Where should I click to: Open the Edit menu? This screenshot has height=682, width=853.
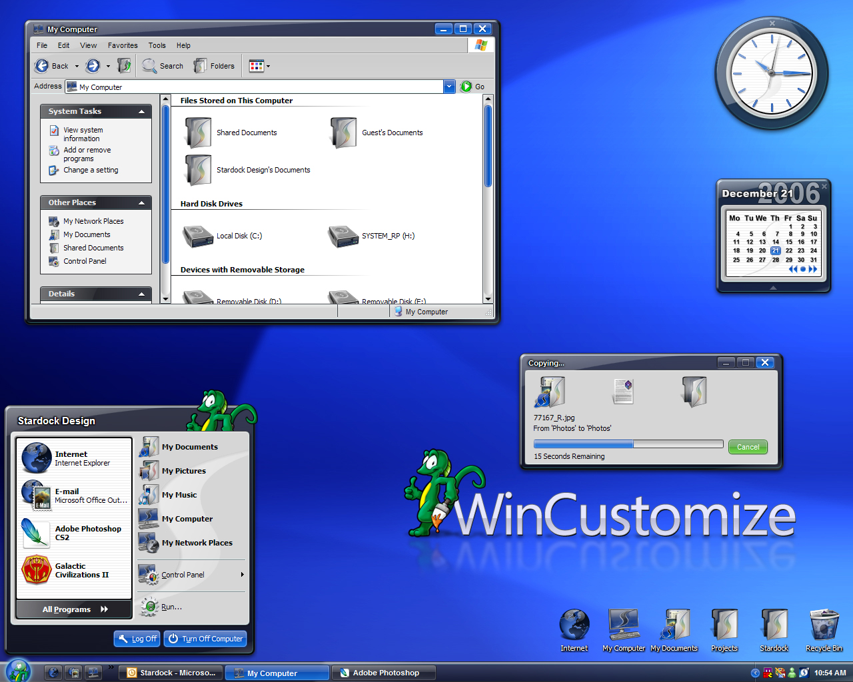coord(63,45)
